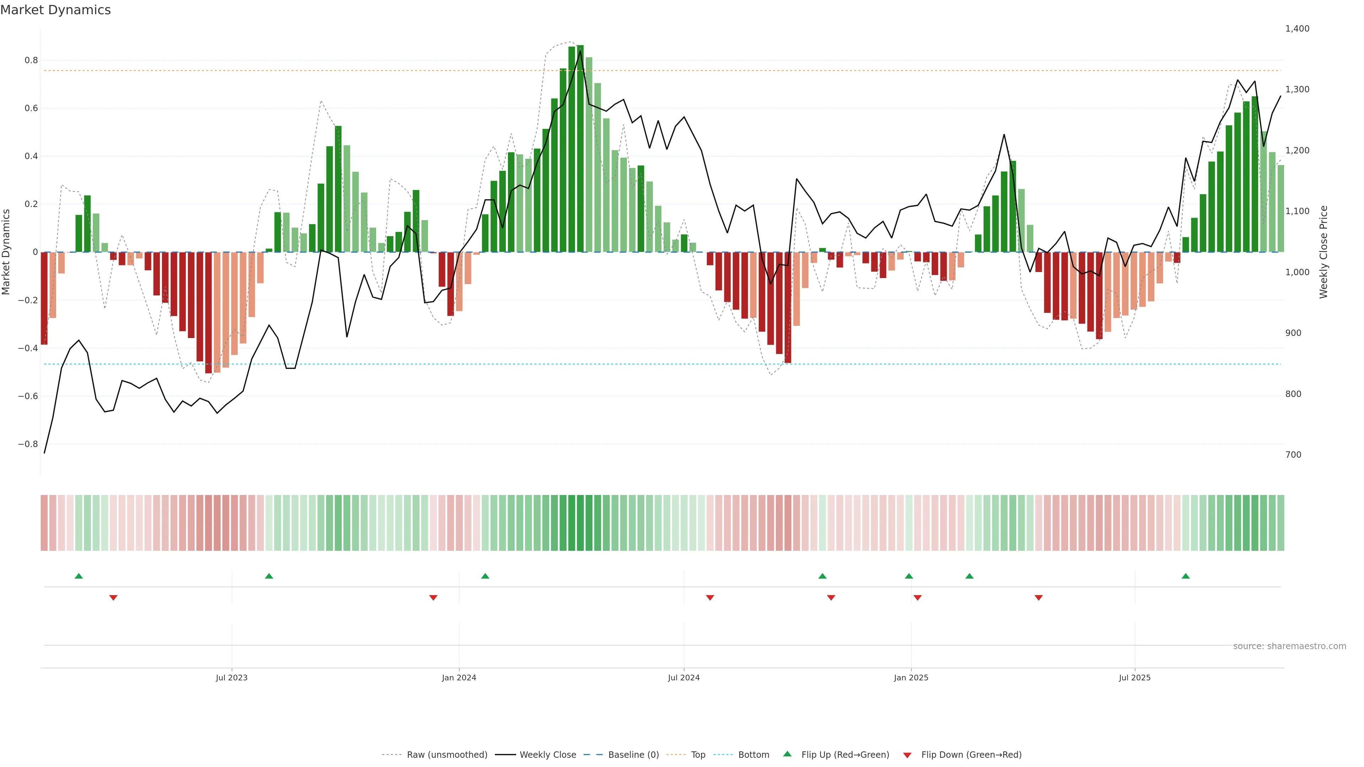Click the Market Dynamics chart title

tap(56, 10)
